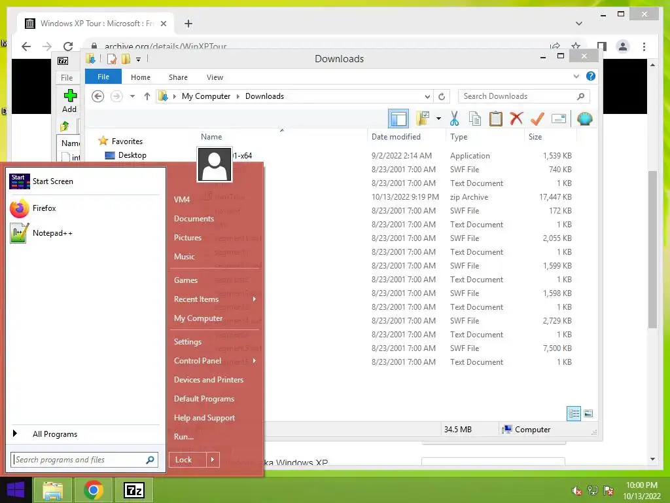Refresh the Downloads folder view
This screenshot has height=503, width=670.
[x=442, y=97]
